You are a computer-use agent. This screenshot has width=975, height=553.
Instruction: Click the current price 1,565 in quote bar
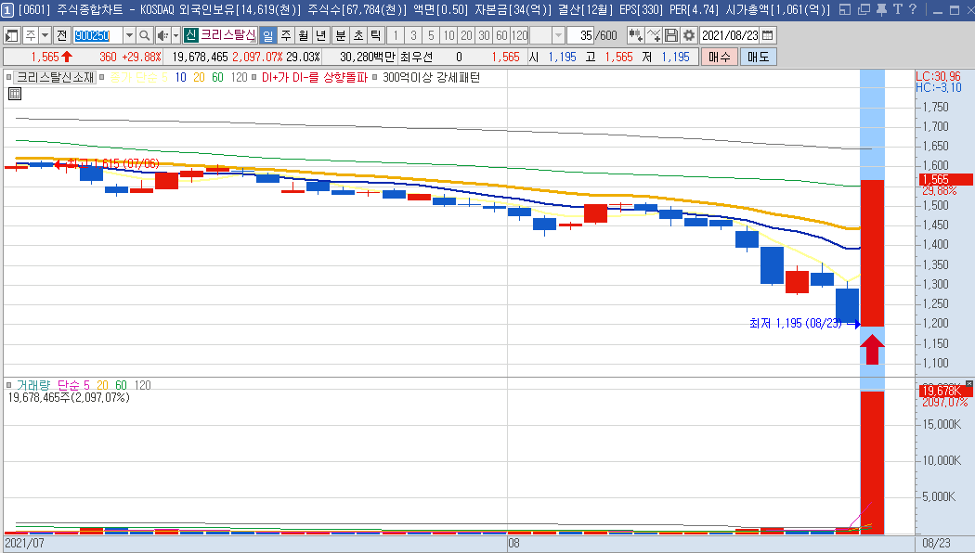(x=45, y=57)
